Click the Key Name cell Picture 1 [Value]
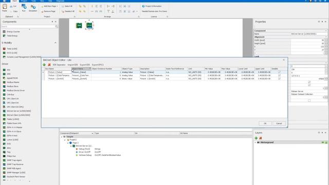The height and width of the screenshot is (185, 329). (60, 72)
